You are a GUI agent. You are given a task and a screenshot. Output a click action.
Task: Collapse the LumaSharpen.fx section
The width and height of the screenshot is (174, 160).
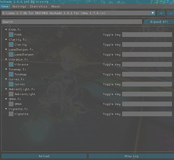tap(6, 50)
